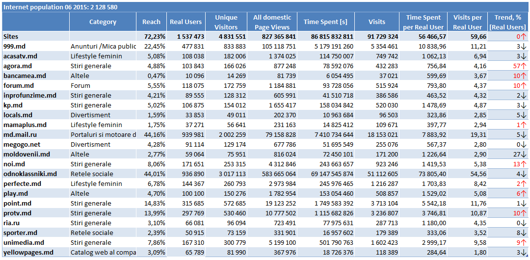Click the yellowpages.md site cell
Screen dimensions: 530x260
pyautogui.click(x=35, y=252)
